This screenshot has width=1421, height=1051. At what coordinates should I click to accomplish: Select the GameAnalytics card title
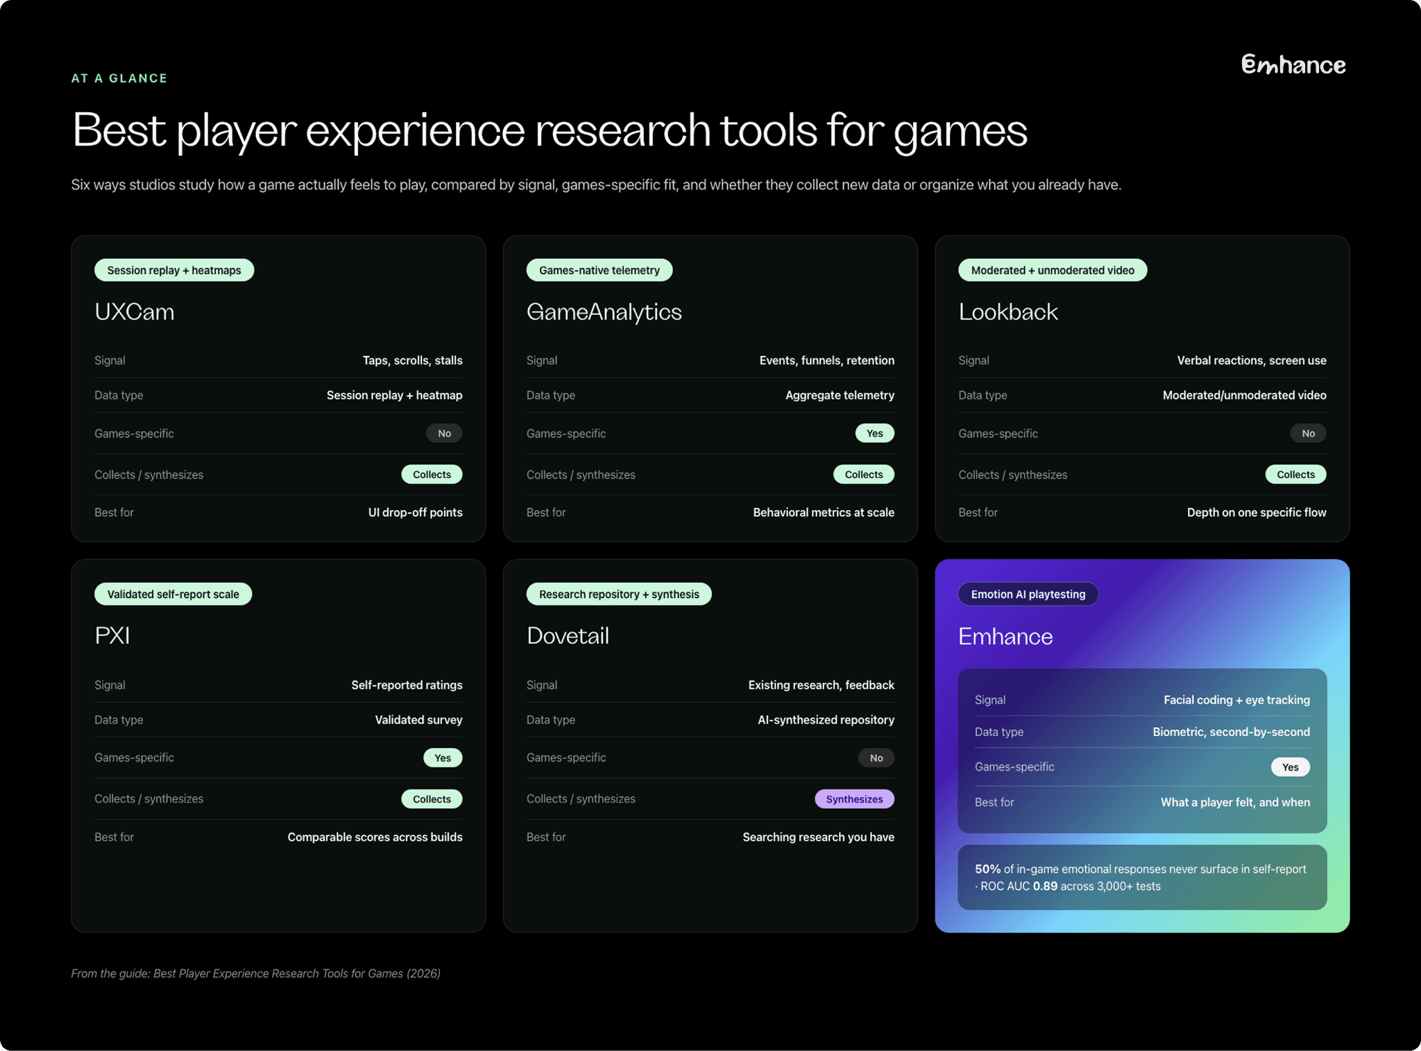click(x=604, y=311)
